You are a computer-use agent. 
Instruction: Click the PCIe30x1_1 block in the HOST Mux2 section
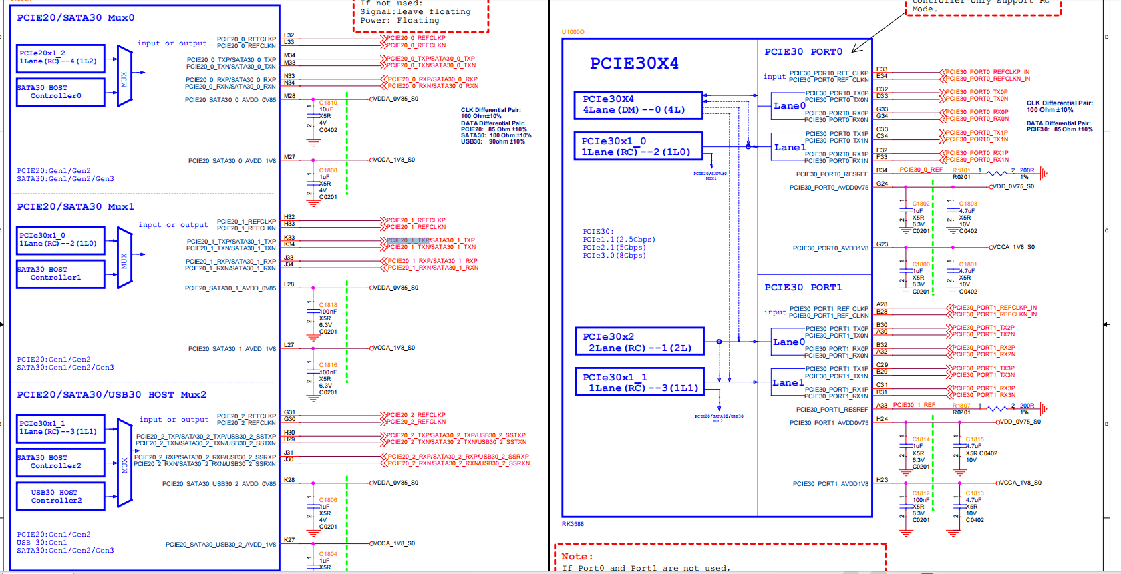click(x=61, y=428)
